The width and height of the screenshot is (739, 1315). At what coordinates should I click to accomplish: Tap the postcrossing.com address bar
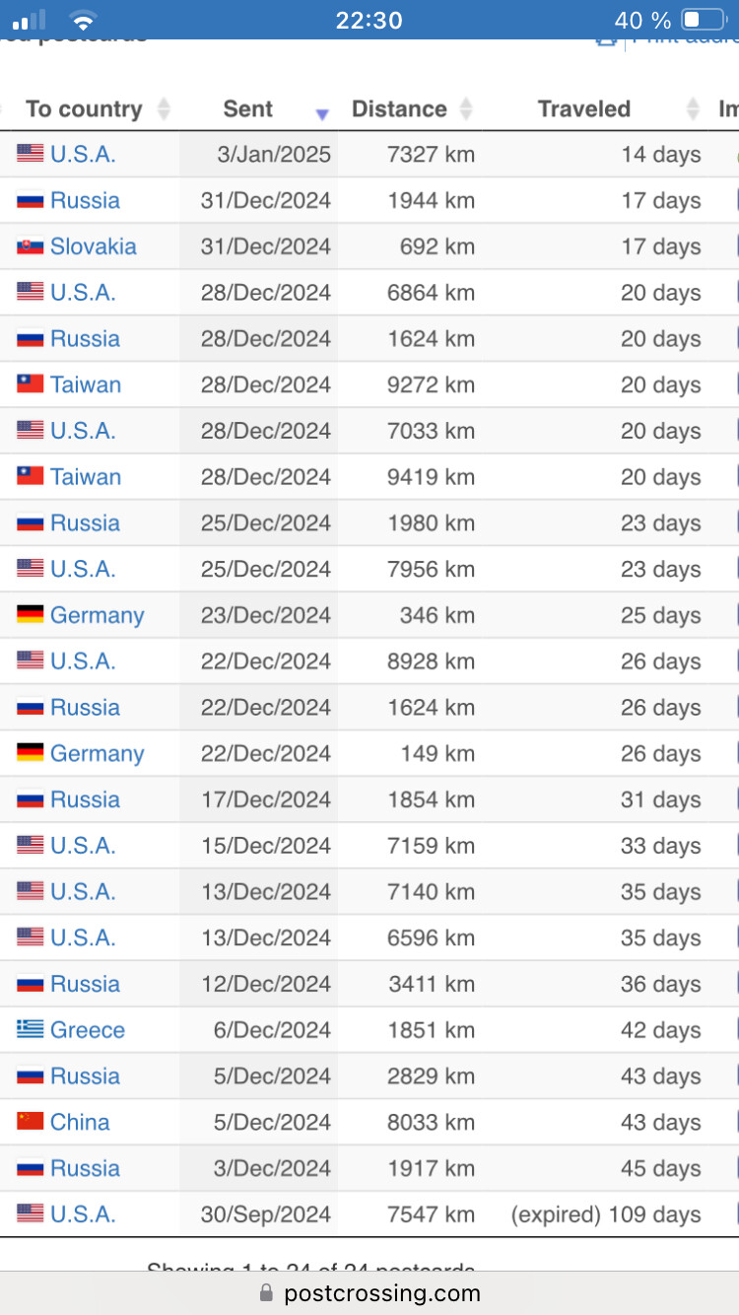coord(381,1293)
